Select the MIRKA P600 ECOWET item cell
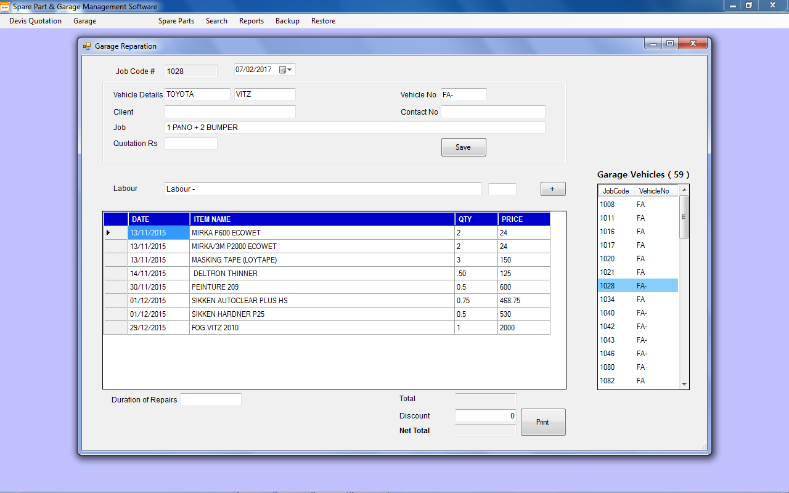Image resolution: width=789 pixels, height=493 pixels. [322, 233]
